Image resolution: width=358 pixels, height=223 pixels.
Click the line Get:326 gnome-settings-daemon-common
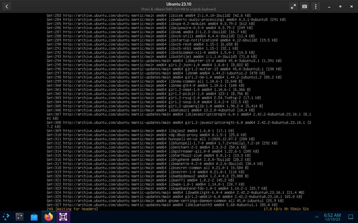(165, 201)
